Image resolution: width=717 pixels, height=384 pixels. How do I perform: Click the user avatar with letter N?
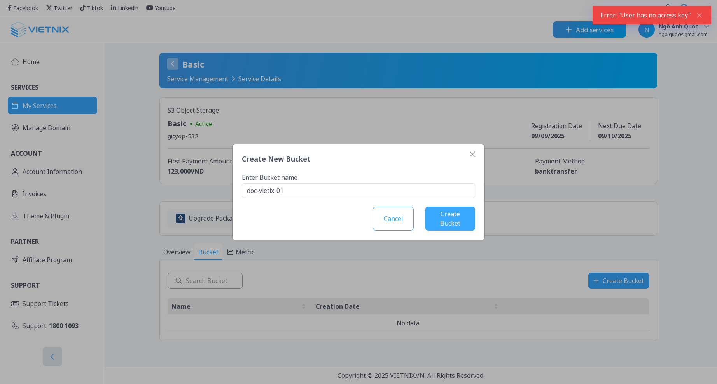(x=646, y=30)
